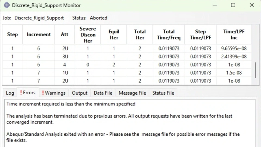Switch to the Errors tab
The height and width of the screenshot is (147, 261).
(x=28, y=93)
